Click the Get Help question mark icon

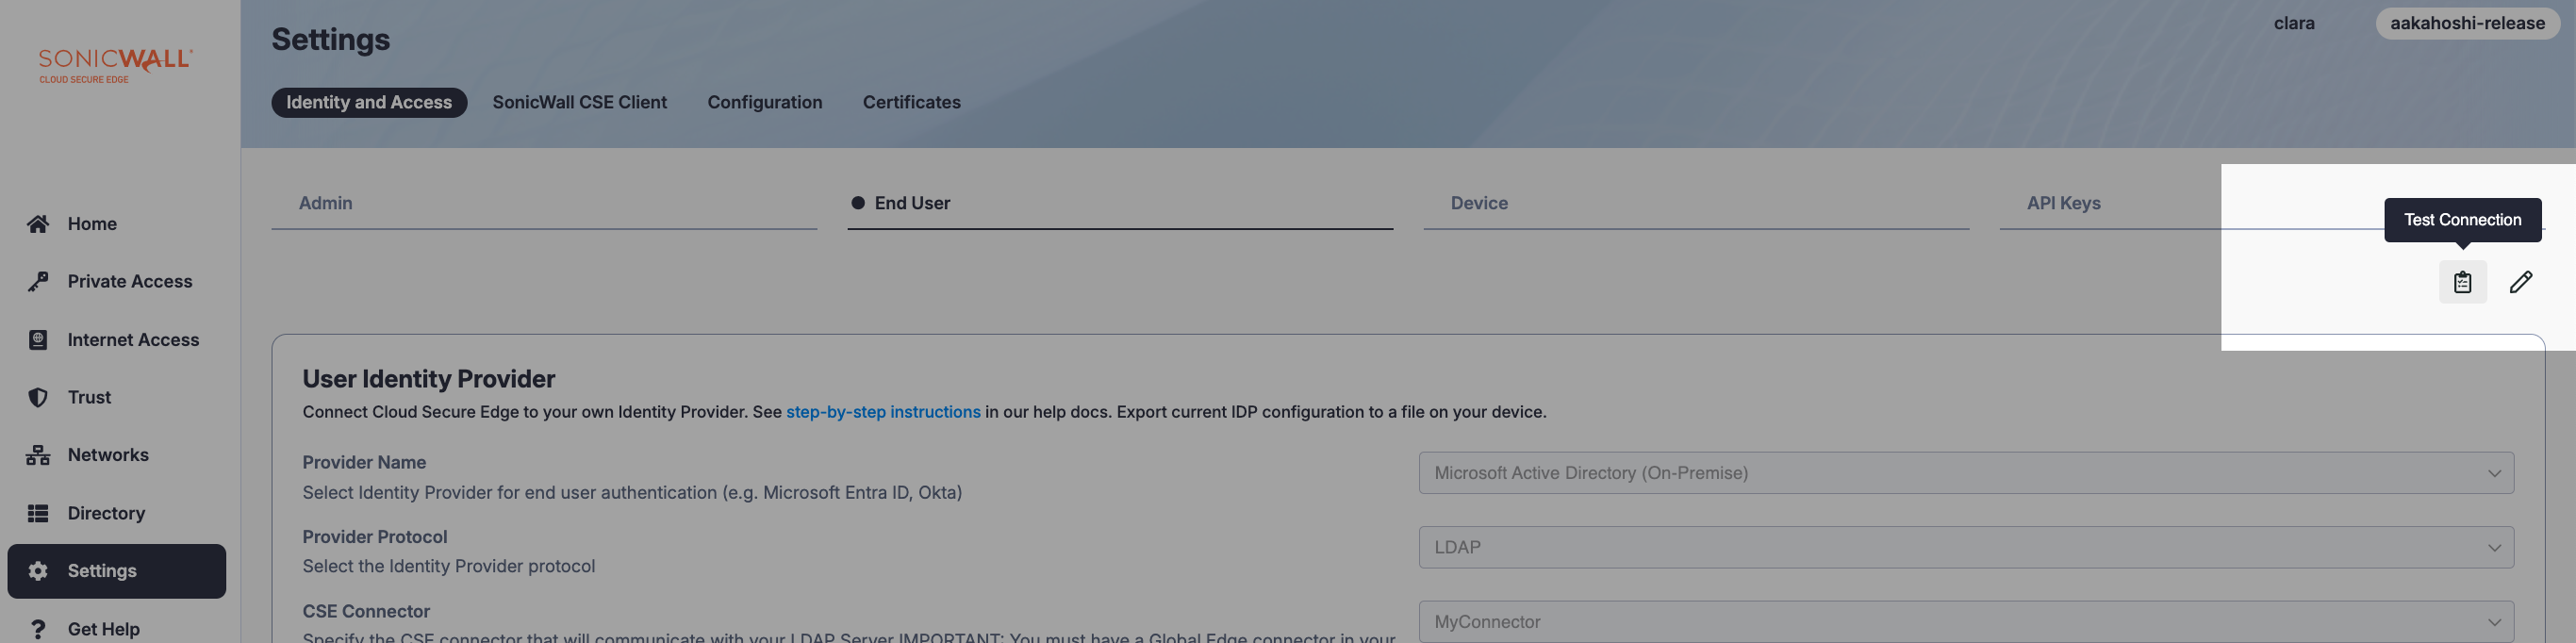coord(38,629)
